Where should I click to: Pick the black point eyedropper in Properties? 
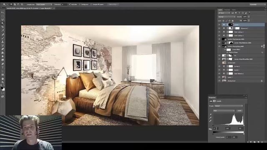click(x=211, y=115)
